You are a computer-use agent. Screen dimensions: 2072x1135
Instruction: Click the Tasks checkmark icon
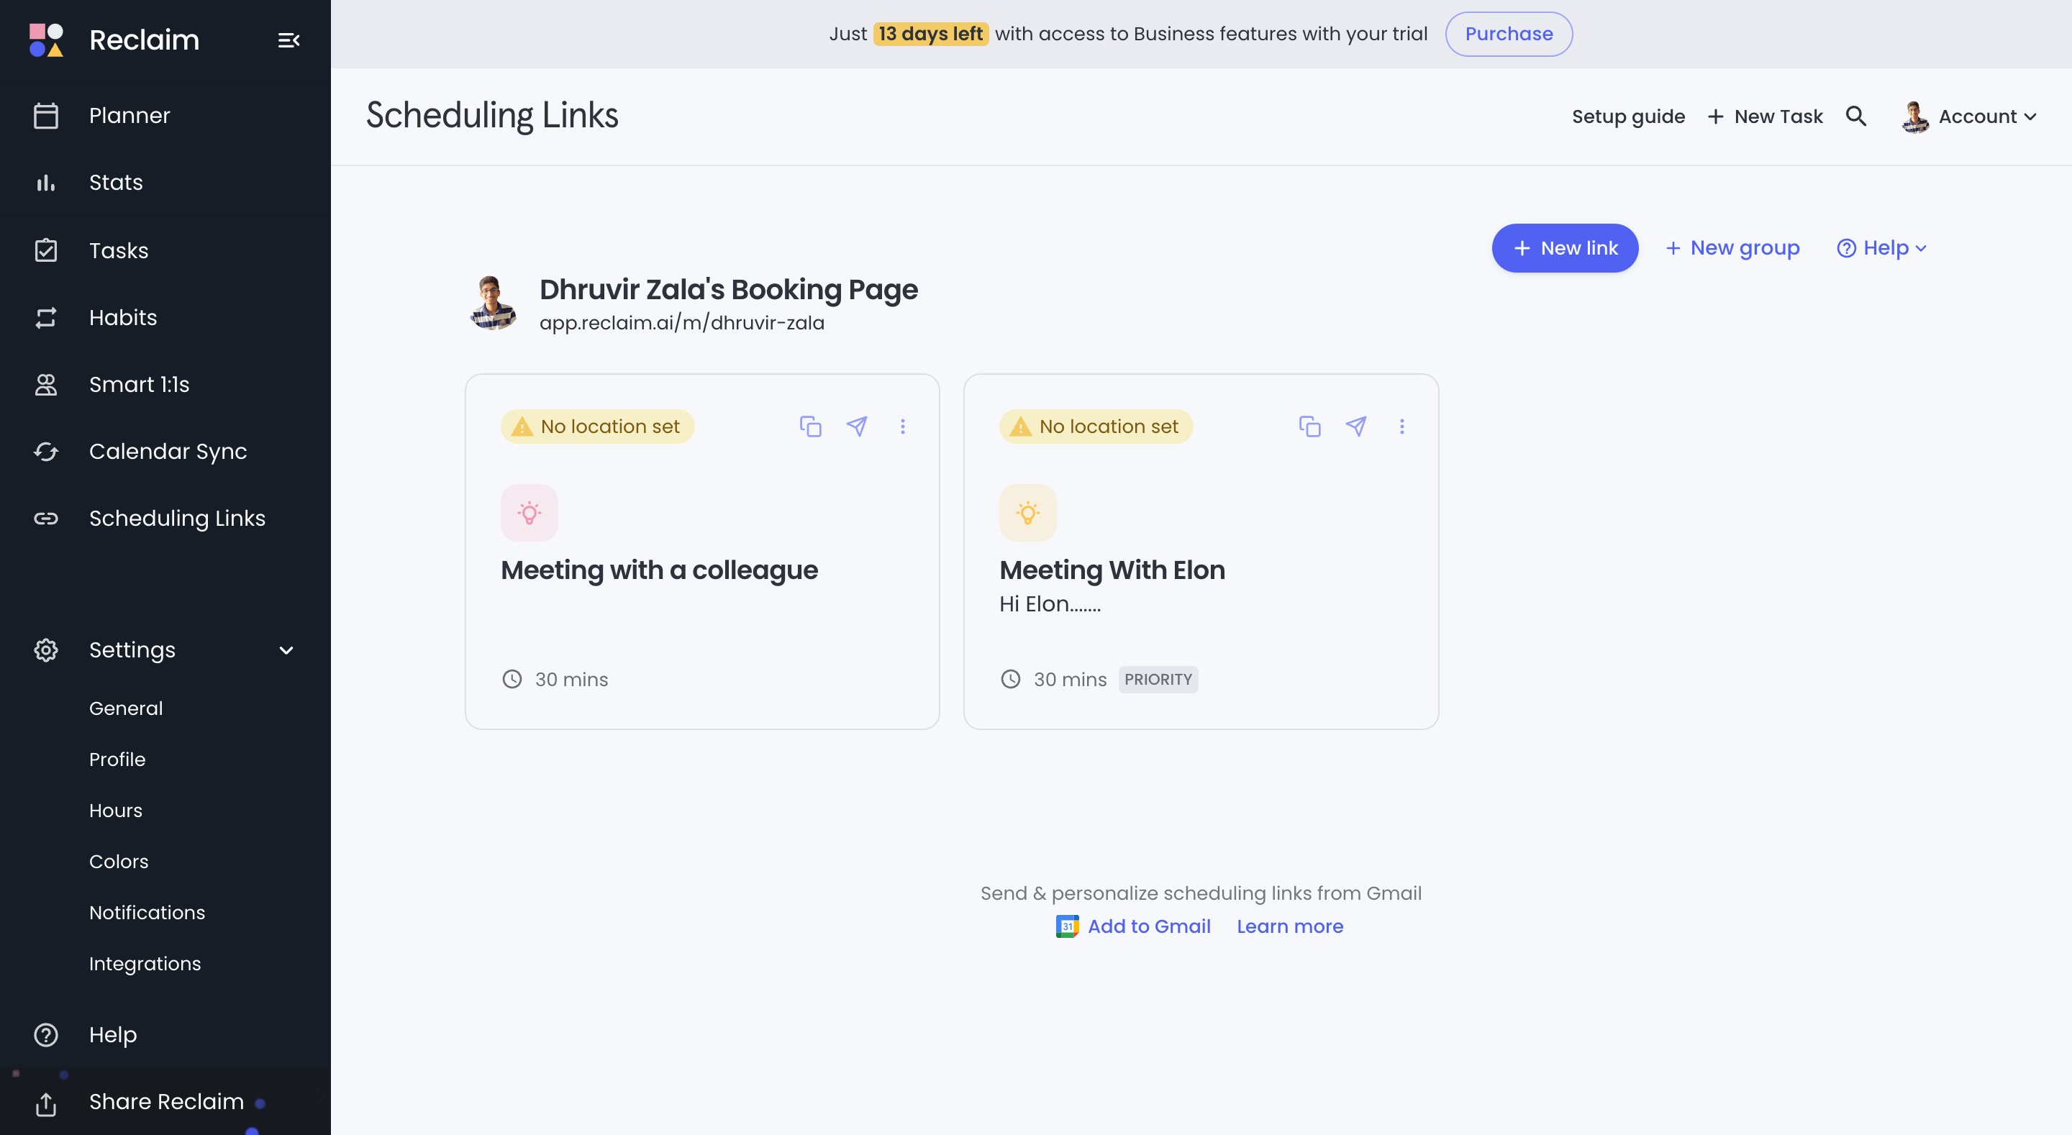(46, 250)
